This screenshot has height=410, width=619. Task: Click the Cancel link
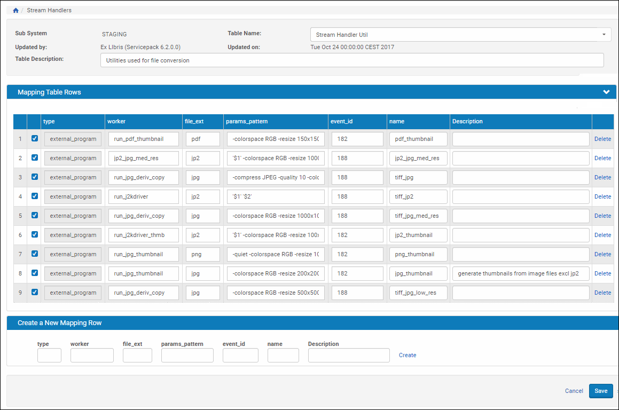pyautogui.click(x=574, y=391)
